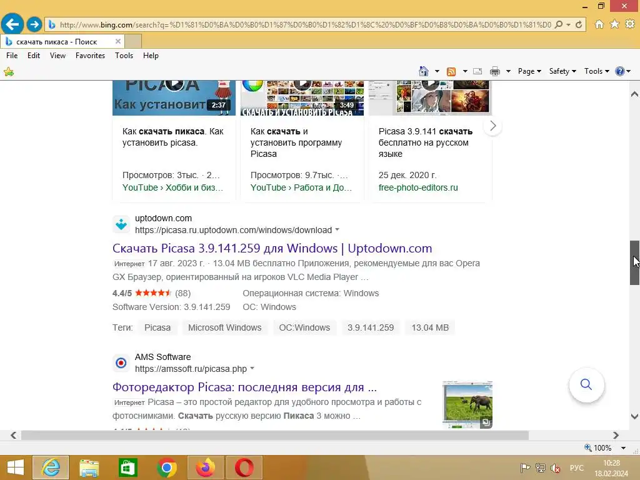This screenshot has height=480, width=640.
Task: Expand dropdown next to command bar Home
Action: coord(437,71)
